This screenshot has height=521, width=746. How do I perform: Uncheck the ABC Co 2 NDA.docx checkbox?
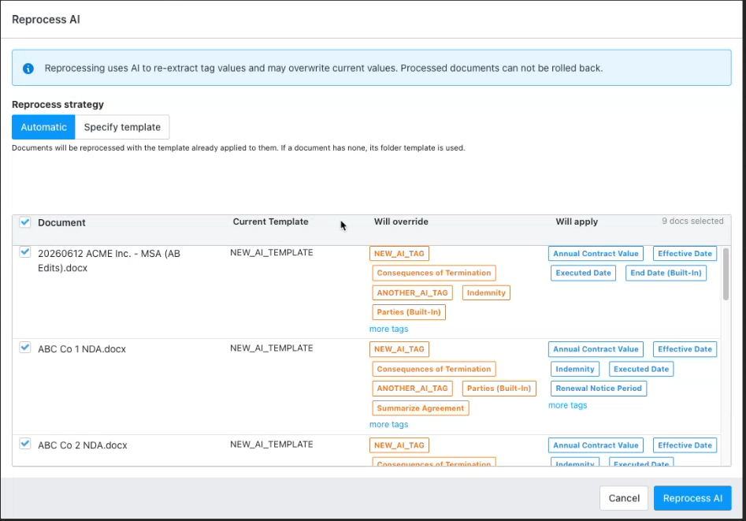[25, 444]
